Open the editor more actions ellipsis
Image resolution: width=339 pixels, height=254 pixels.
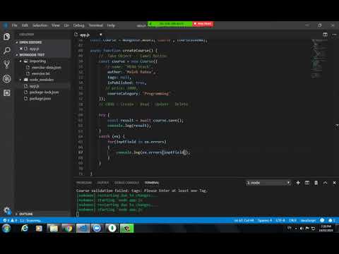pos(334,35)
